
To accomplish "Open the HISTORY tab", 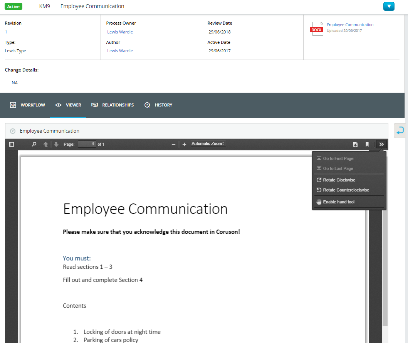I will 158,105.
